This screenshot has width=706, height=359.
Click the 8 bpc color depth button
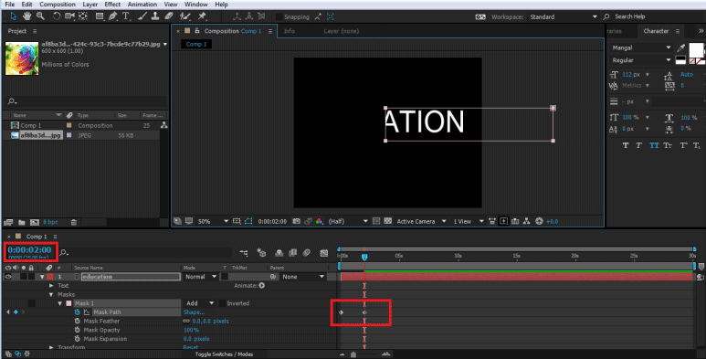coord(50,222)
